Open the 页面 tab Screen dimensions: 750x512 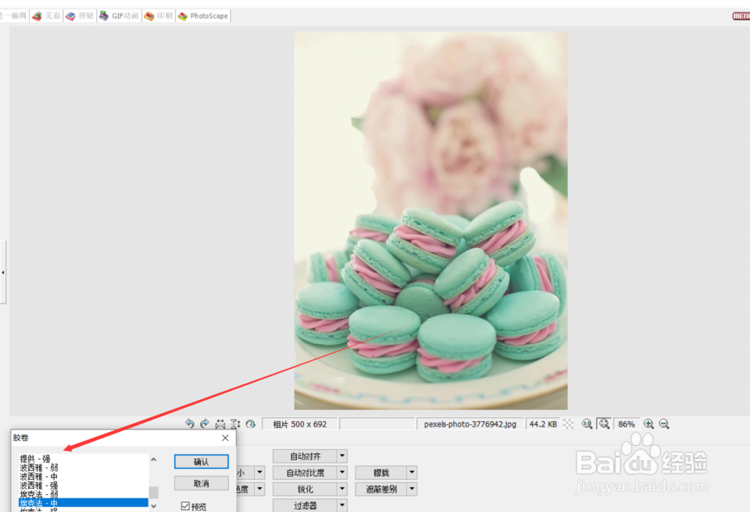(46, 16)
